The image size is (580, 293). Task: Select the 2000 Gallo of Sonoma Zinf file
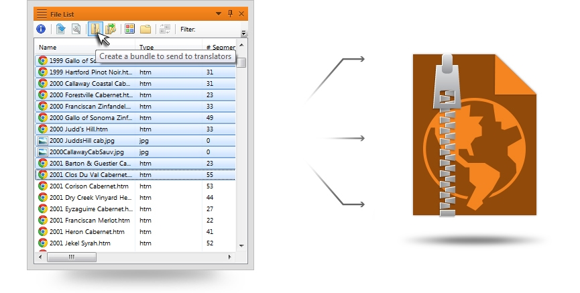[x=135, y=117]
